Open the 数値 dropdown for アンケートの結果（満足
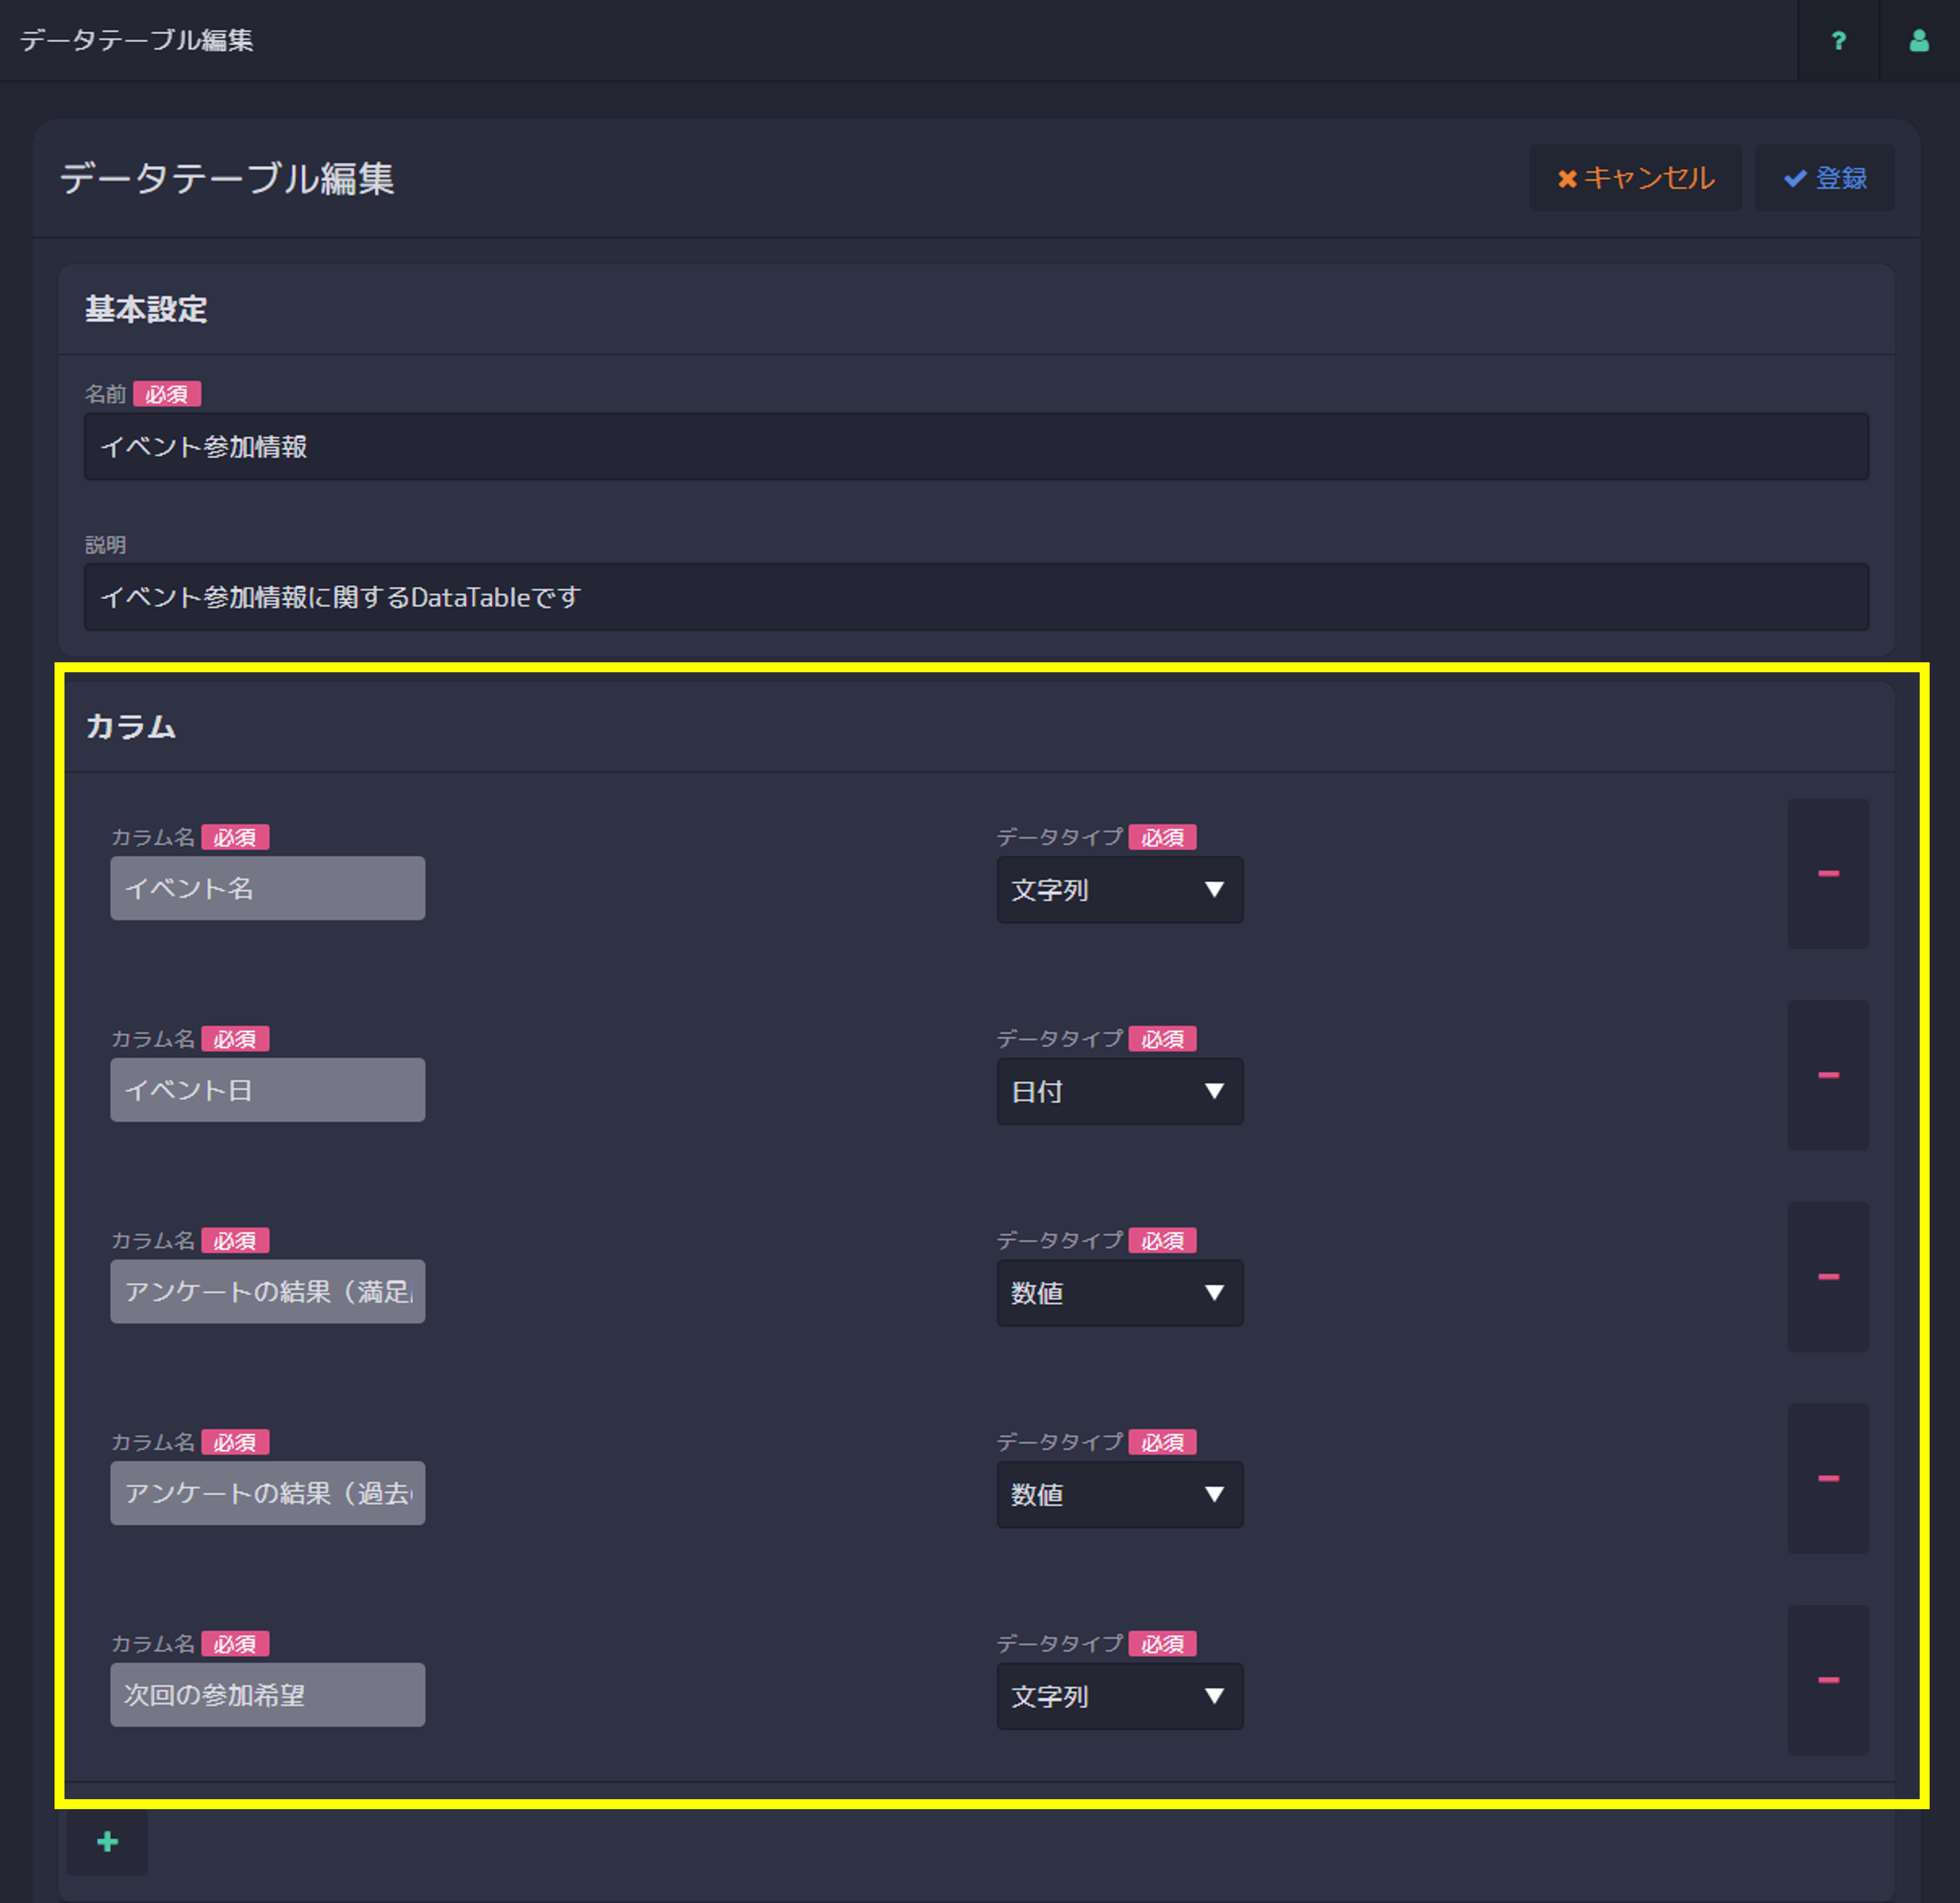This screenshot has height=1903, width=1960. coord(1120,1293)
